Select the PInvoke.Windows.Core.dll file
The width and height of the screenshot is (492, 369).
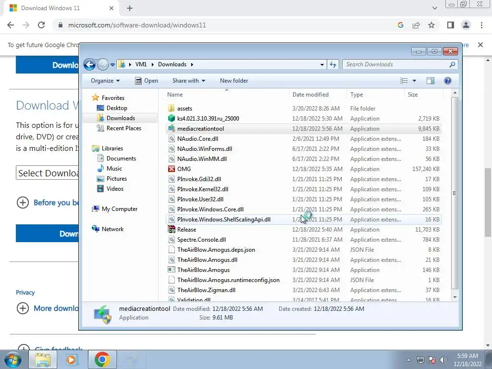coord(304,209)
